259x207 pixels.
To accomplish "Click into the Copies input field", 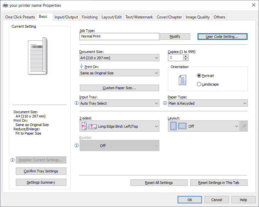I will tap(176, 58).
